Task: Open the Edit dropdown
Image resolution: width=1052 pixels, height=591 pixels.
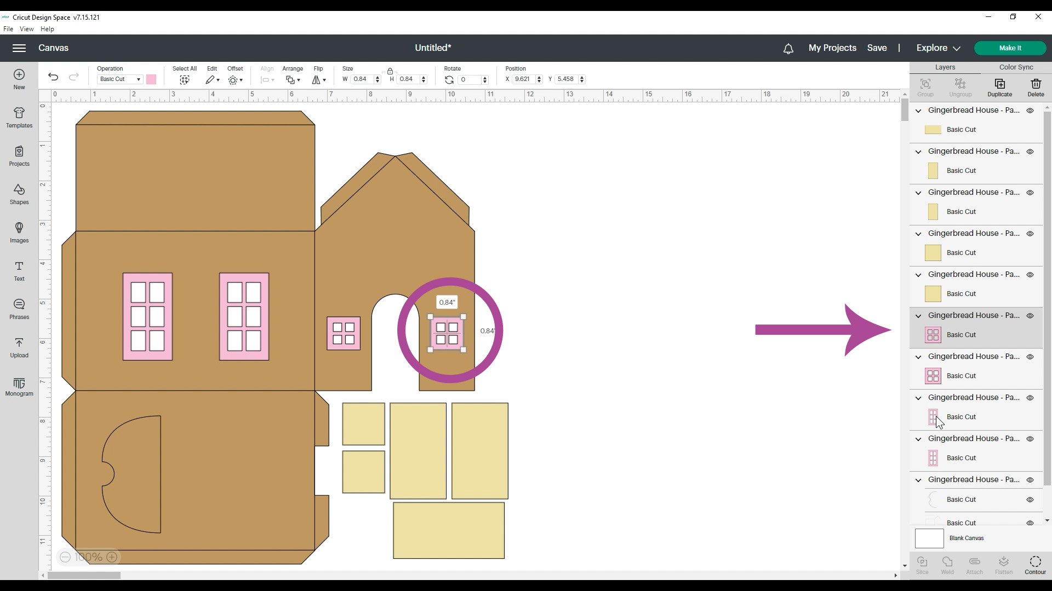Action: tap(213, 80)
